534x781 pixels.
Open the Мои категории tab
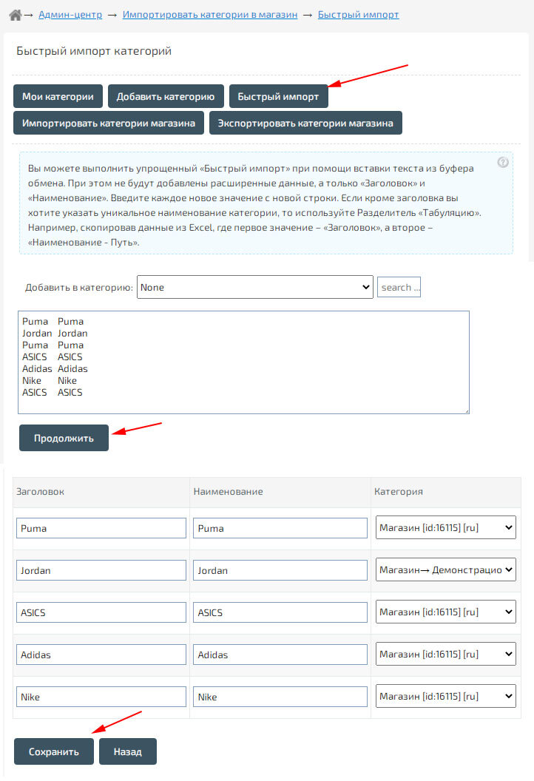coord(58,96)
